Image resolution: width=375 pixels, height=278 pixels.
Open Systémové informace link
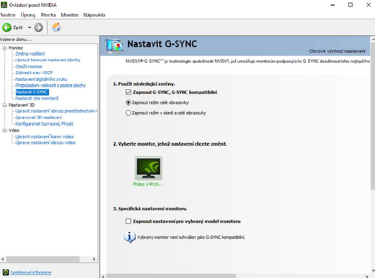(31, 272)
